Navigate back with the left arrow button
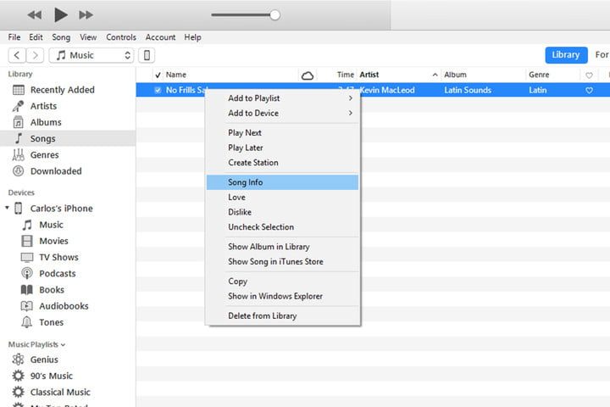 point(17,55)
